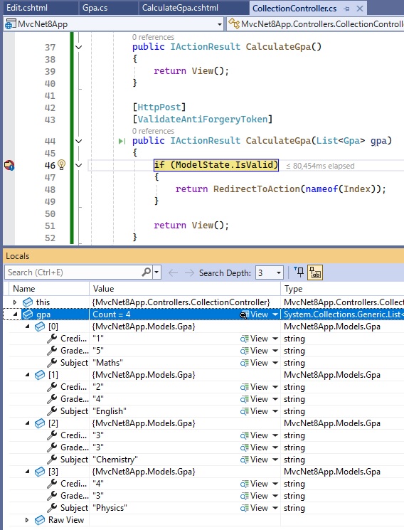Click the breakpoint marker on line 46
The width and height of the screenshot is (404, 530).
coord(9,165)
